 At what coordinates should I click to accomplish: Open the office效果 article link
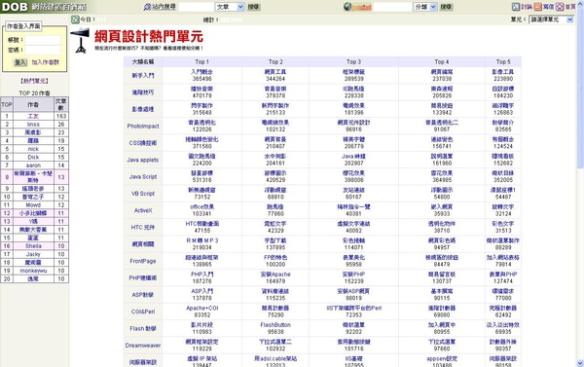(x=201, y=206)
